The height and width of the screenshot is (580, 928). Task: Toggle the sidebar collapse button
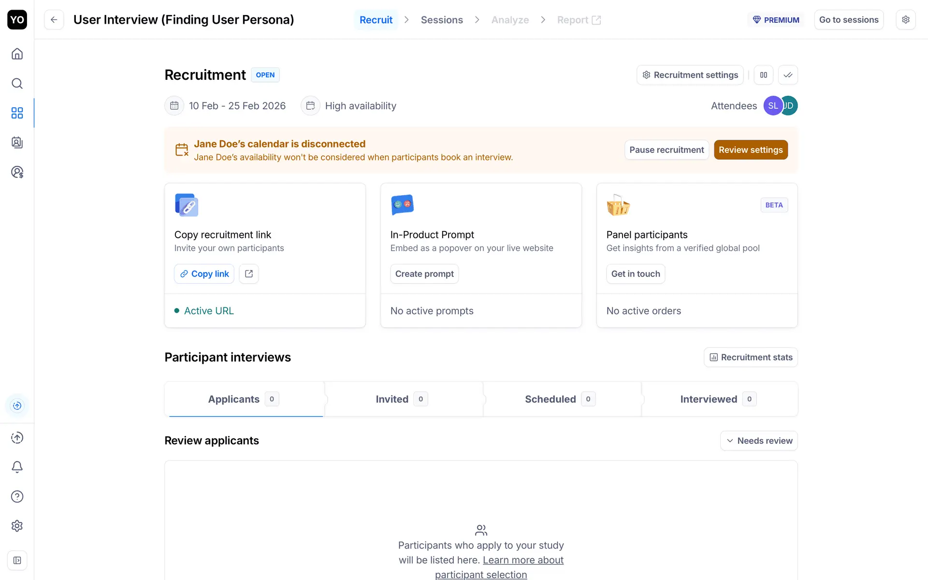pyautogui.click(x=17, y=561)
